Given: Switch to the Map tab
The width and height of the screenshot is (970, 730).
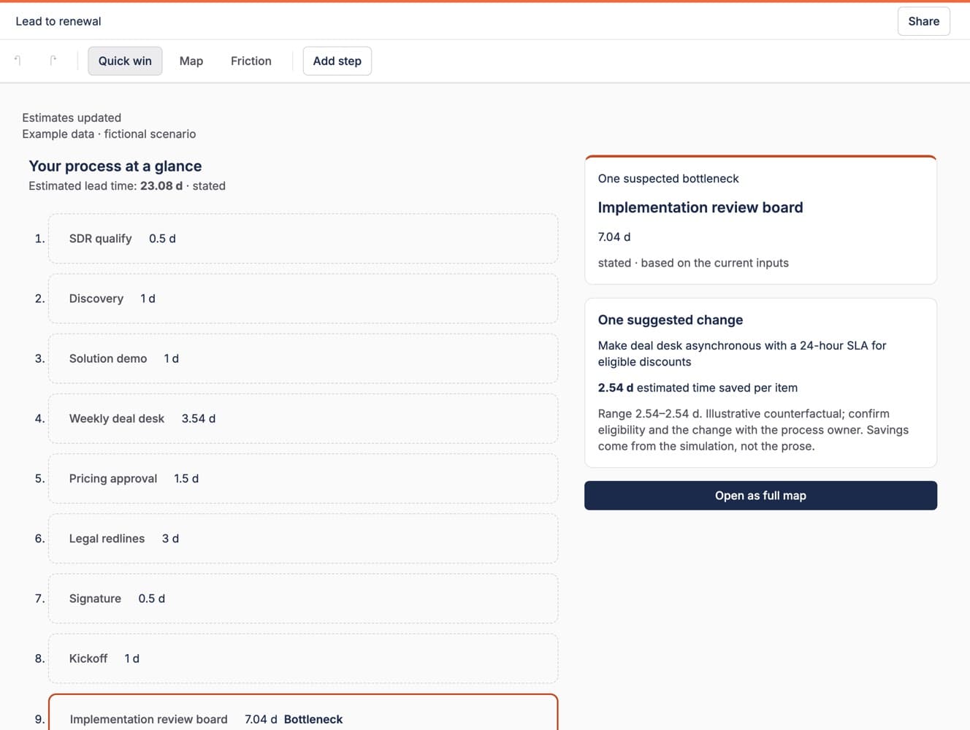Looking at the screenshot, I should (x=191, y=61).
